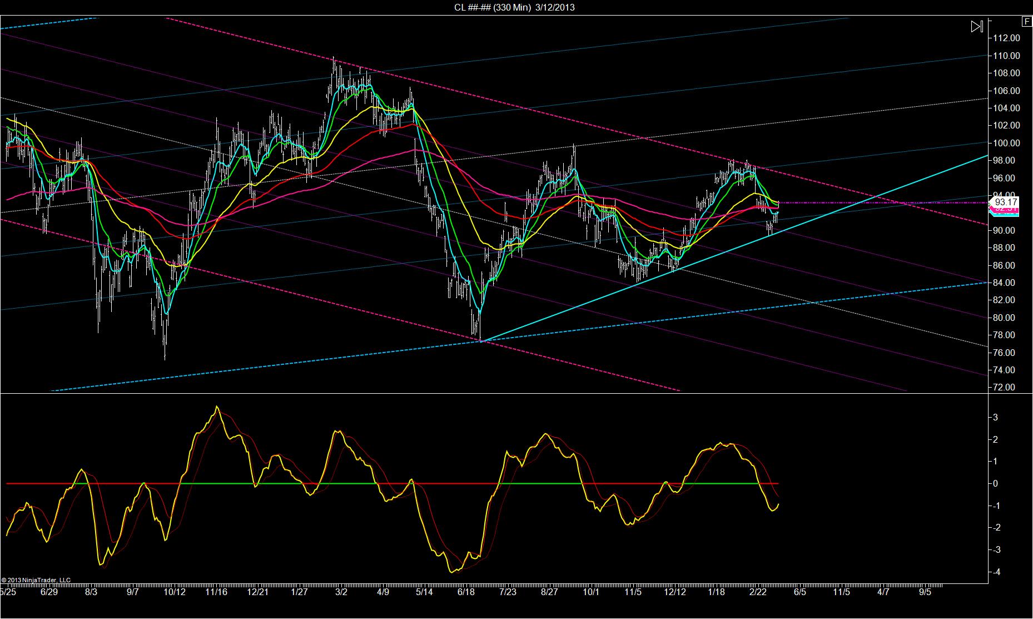Click the 0 value on indicator scale

tap(995, 484)
